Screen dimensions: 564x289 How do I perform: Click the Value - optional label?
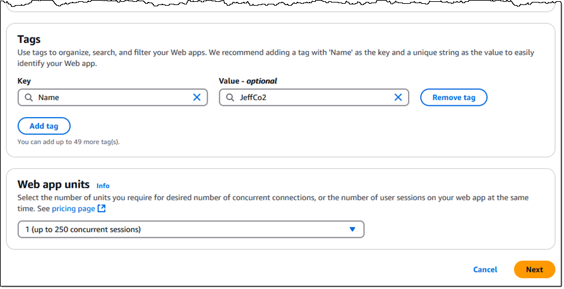point(248,81)
